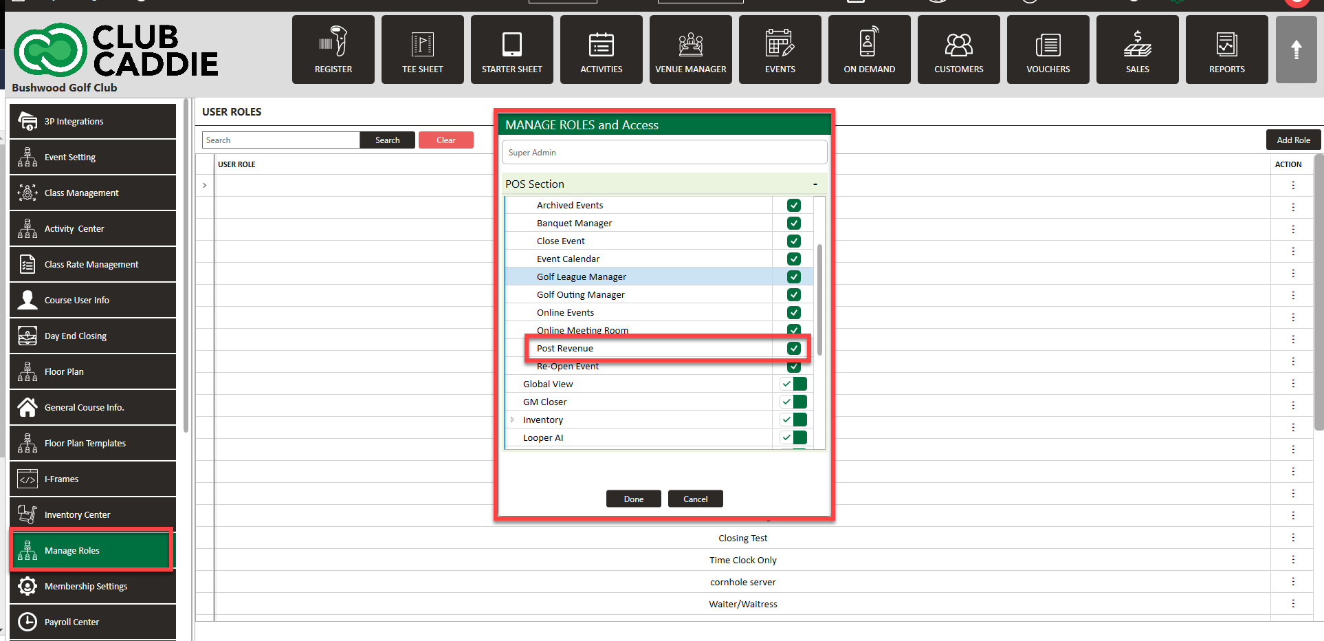Expand the Inventory tree node
Viewport: 1324px width, 641px height.
click(x=513, y=420)
